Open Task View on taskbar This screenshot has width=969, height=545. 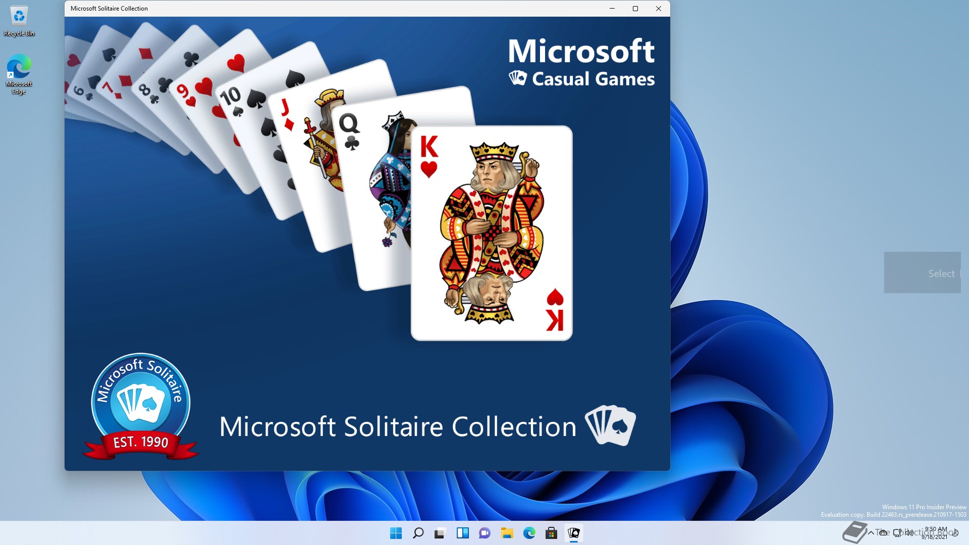(x=440, y=533)
